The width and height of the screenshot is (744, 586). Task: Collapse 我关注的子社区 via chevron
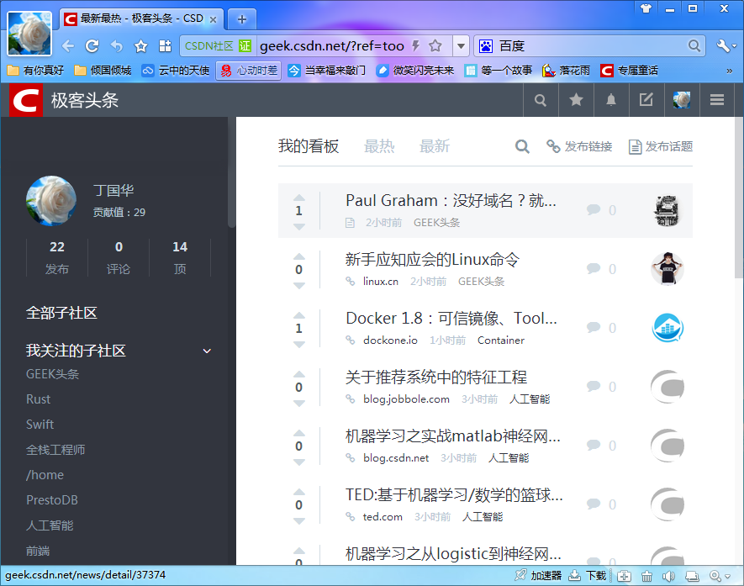click(x=207, y=351)
